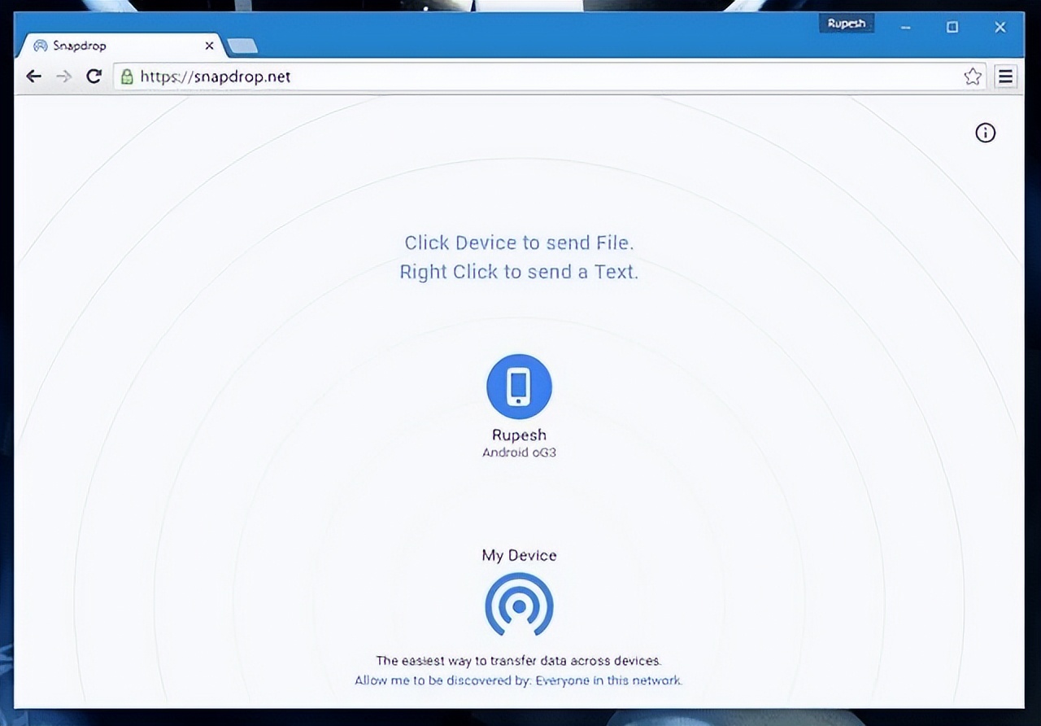
Task: Click the My Device Snapdrop logo
Action: click(519, 605)
